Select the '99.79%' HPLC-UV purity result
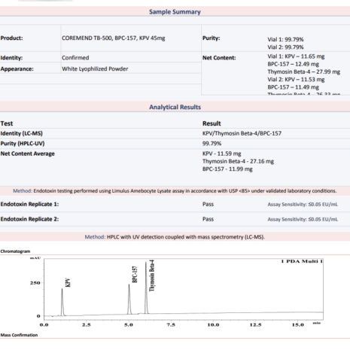Image resolution: width=350 pixels, height=350 pixels. [212, 144]
